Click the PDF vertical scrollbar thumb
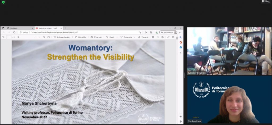This screenshot has width=272, height=125. (177, 38)
